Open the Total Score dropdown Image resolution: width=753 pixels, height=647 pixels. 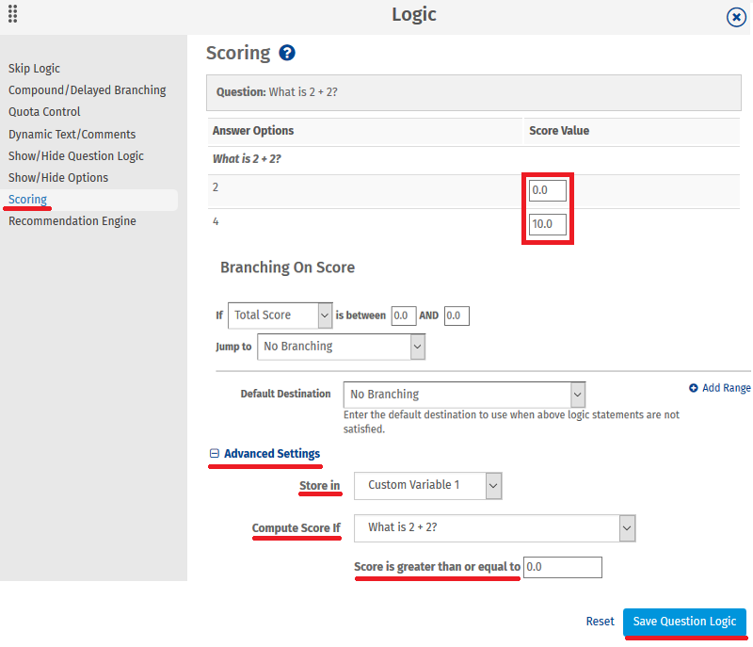(x=280, y=315)
